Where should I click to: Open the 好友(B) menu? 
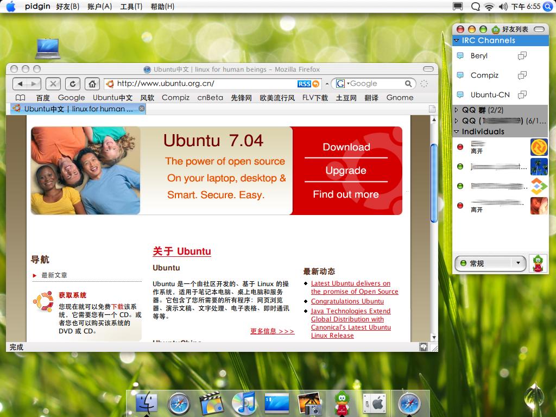point(67,7)
